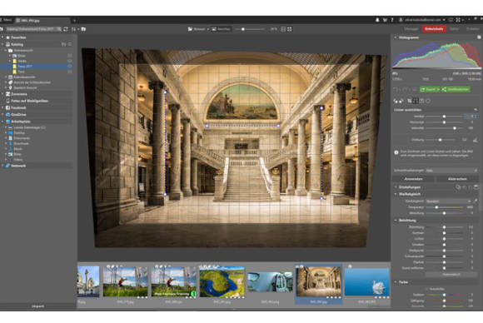Screen dimensions: 483x323
Task: Select the swan thumbnail in filmstrip
Action: (366, 281)
